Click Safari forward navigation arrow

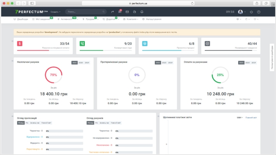click(x=24, y=3)
